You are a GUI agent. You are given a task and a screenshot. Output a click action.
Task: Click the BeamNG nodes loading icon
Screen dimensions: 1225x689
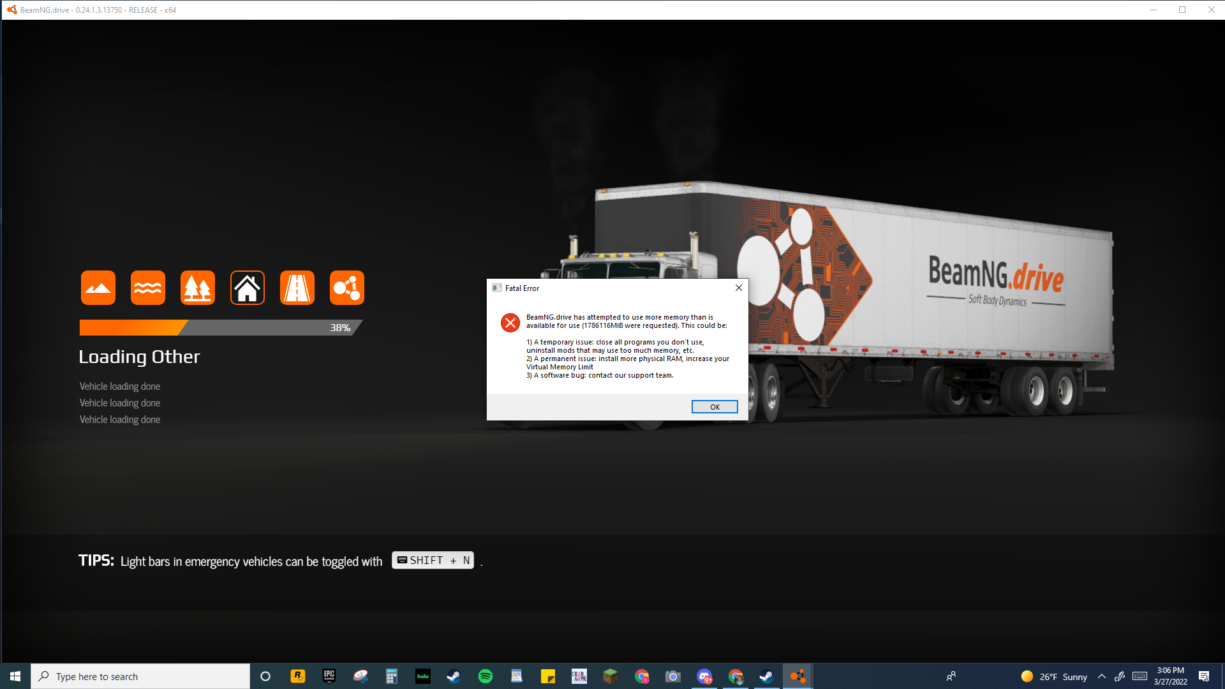(347, 288)
